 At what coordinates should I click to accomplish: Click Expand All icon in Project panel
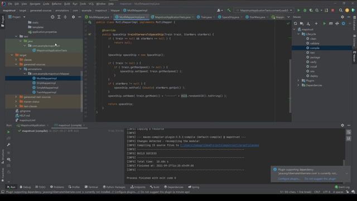click(59, 17)
